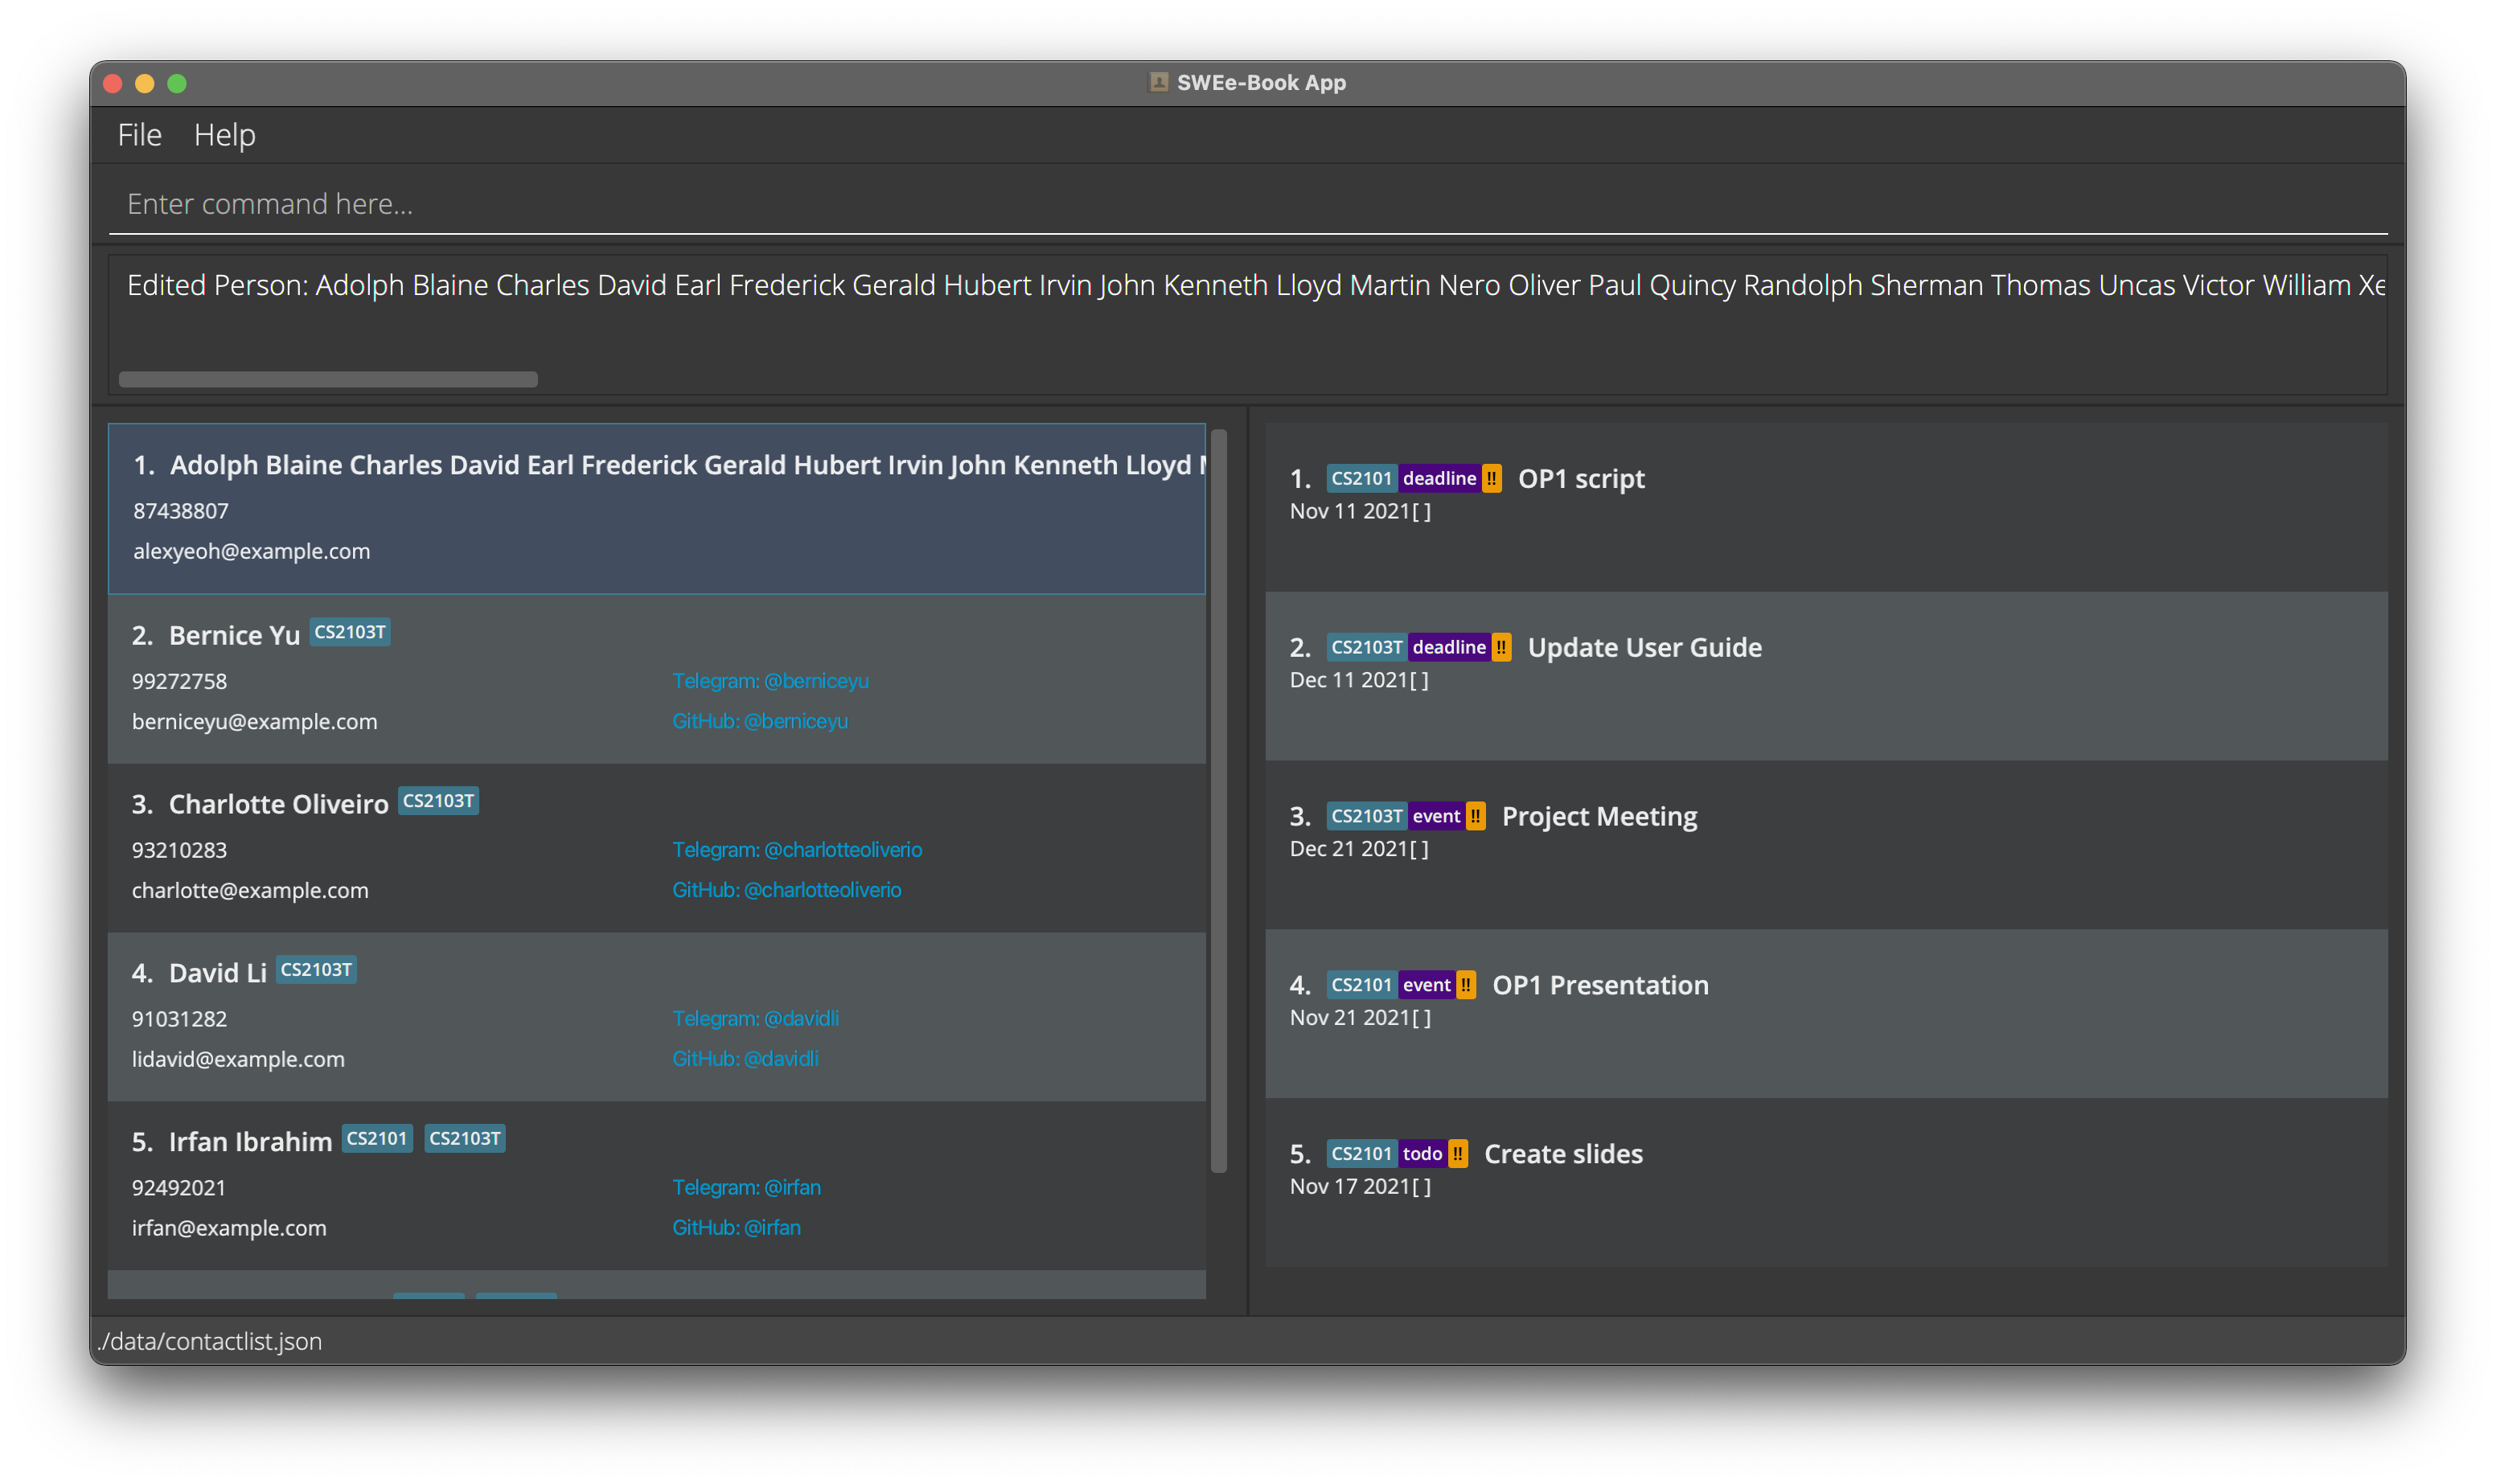
Task: Click priority icon on OP1 Presentation task
Action: [1465, 985]
